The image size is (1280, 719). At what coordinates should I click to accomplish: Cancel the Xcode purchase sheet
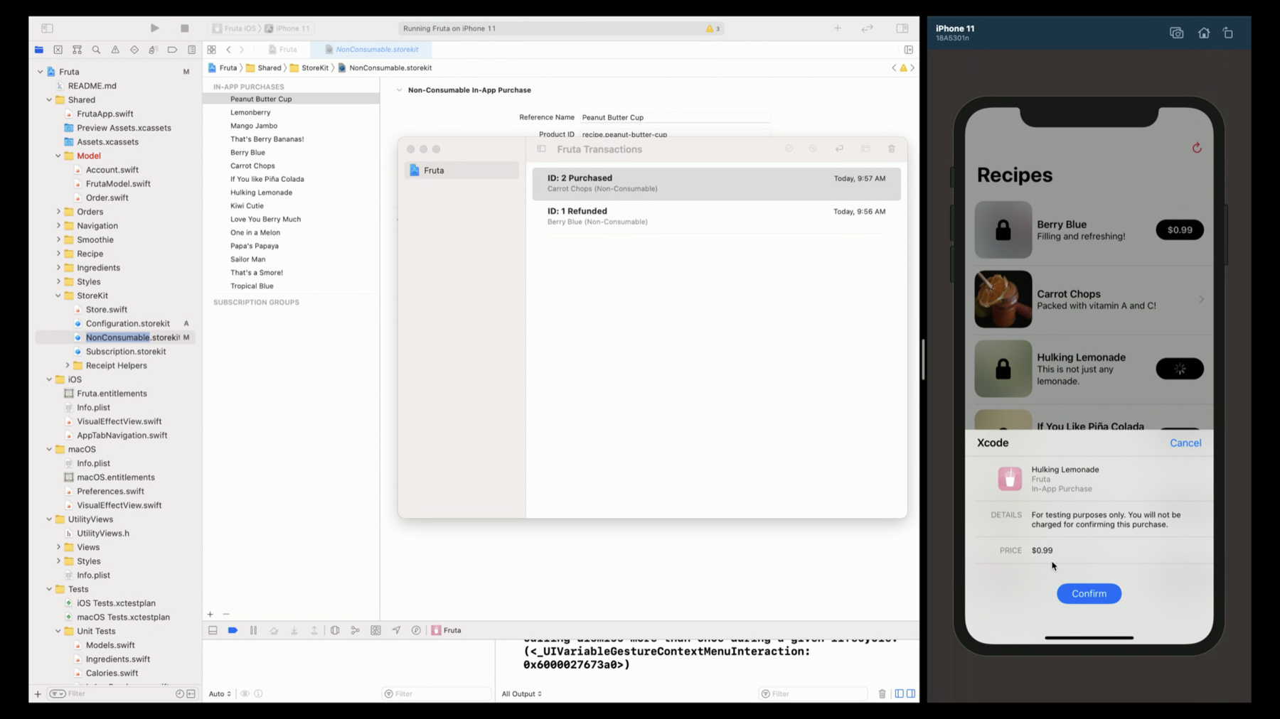pyautogui.click(x=1185, y=443)
